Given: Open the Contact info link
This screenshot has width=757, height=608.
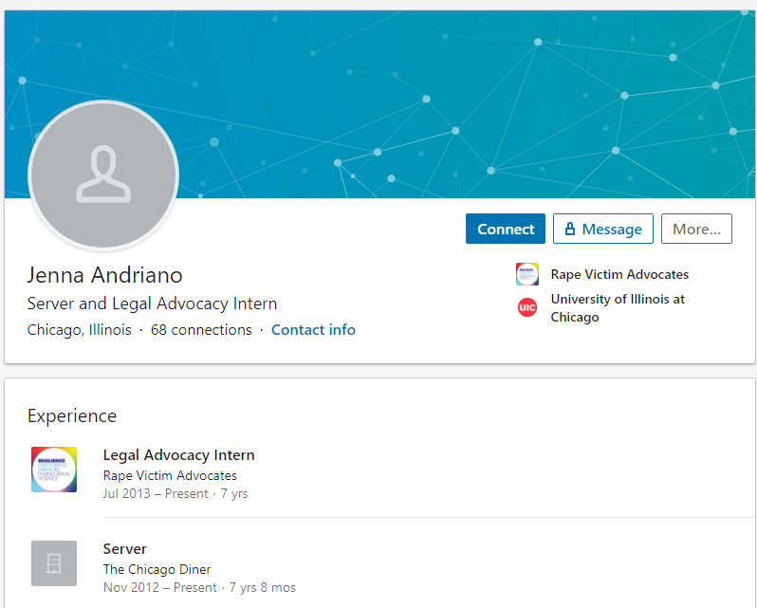Looking at the screenshot, I should pos(313,329).
